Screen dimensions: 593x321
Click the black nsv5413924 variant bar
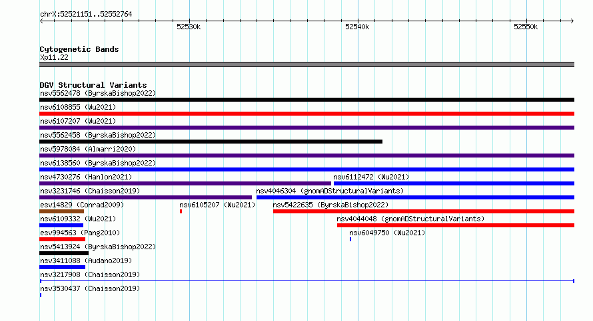tap(64, 253)
